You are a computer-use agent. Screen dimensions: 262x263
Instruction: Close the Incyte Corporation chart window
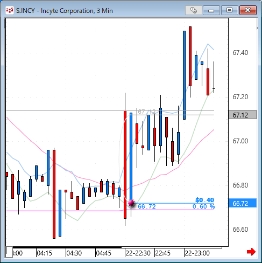[x=248, y=10]
